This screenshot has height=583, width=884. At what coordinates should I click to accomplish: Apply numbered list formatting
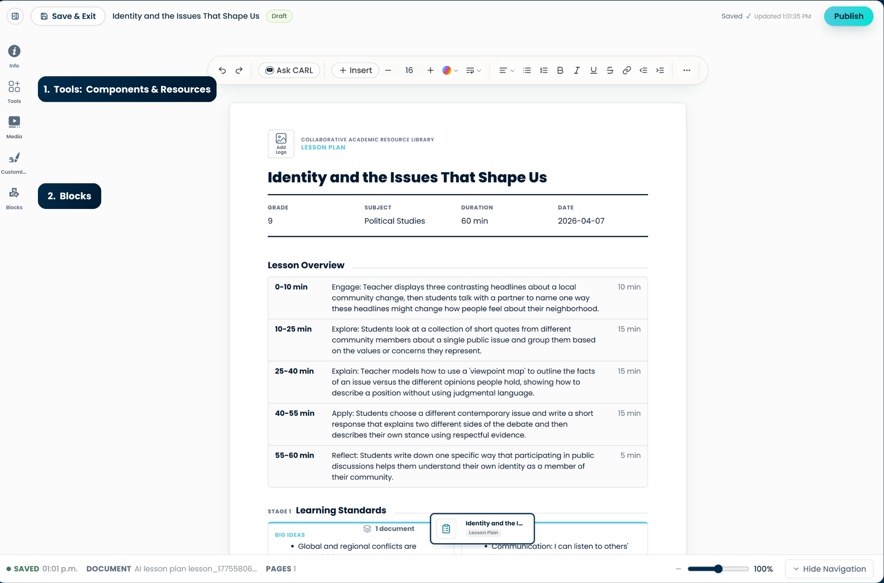coord(544,70)
